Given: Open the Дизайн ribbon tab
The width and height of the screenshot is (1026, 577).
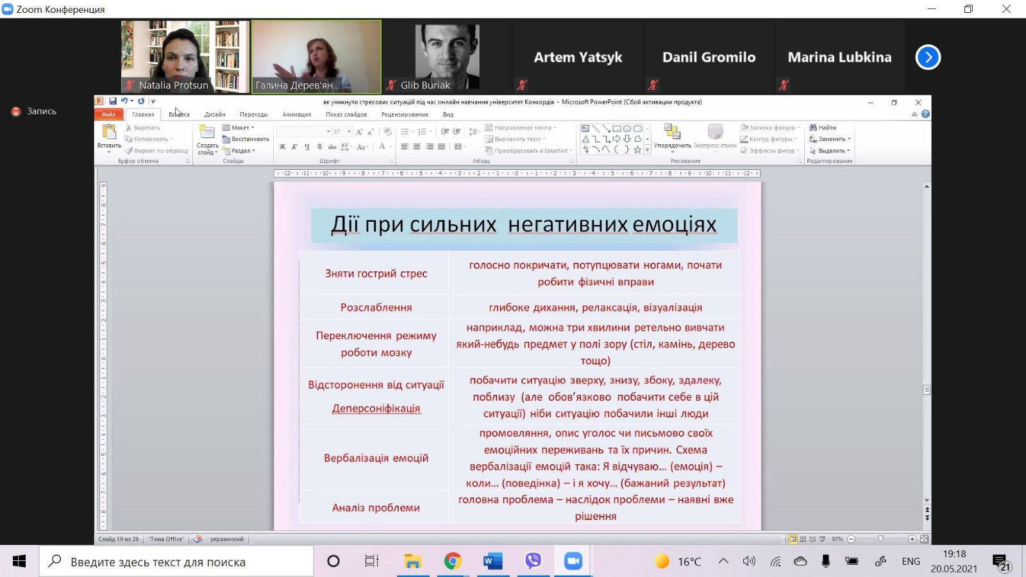Looking at the screenshot, I should pyautogui.click(x=215, y=115).
